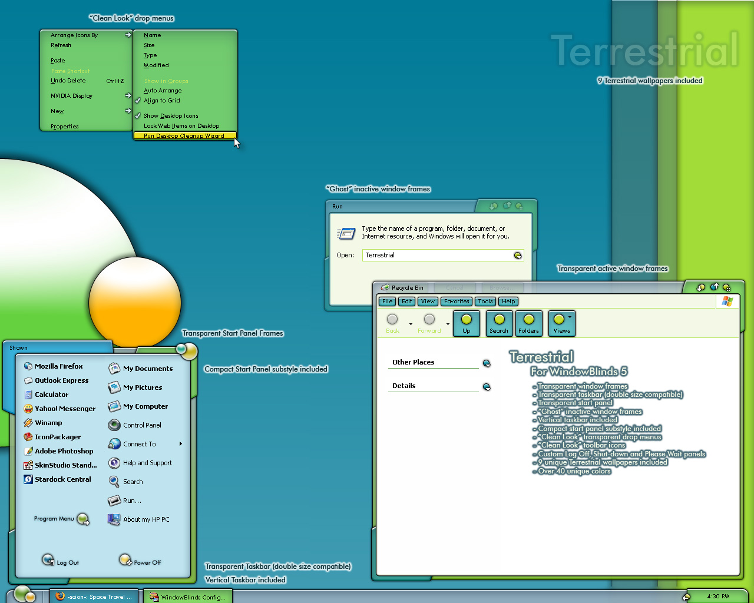The image size is (754, 603).
Task: Launch Winamp from start panel
Action: [43, 423]
